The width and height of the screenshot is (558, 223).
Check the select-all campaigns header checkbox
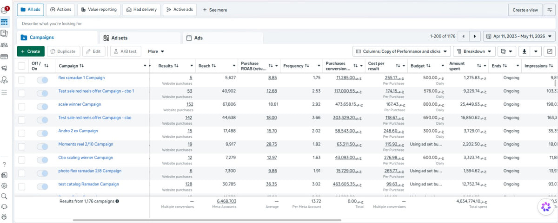21,66
